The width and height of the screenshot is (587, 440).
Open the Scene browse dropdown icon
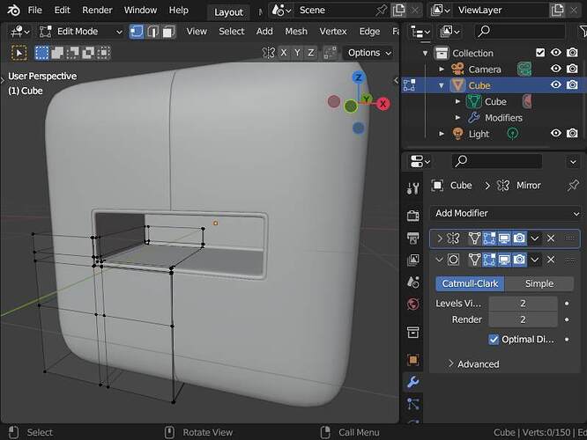click(x=281, y=11)
